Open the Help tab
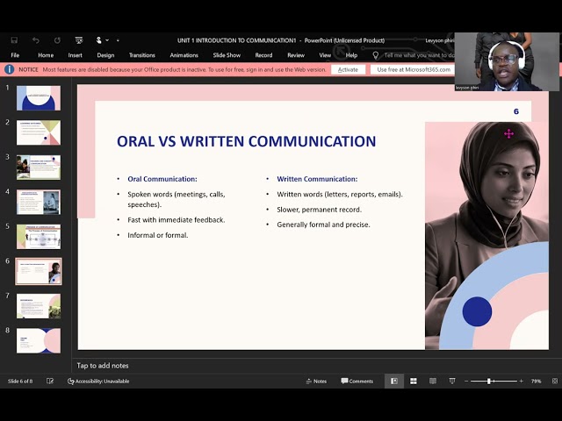Image resolution: width=562 pixels, height=421 pixels. click(351, 55)
